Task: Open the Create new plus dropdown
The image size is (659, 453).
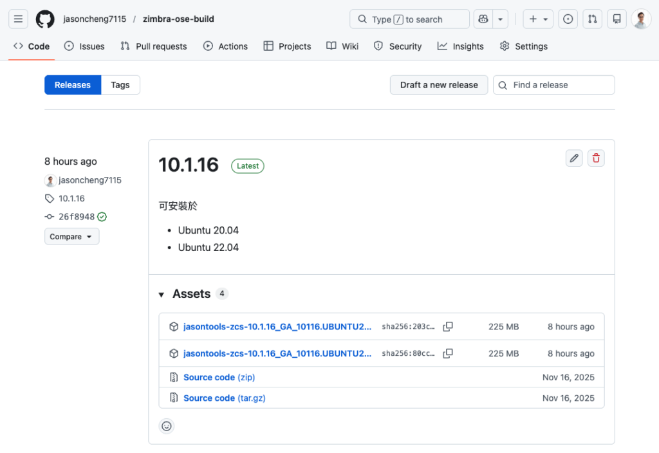Action: (538, 19)
